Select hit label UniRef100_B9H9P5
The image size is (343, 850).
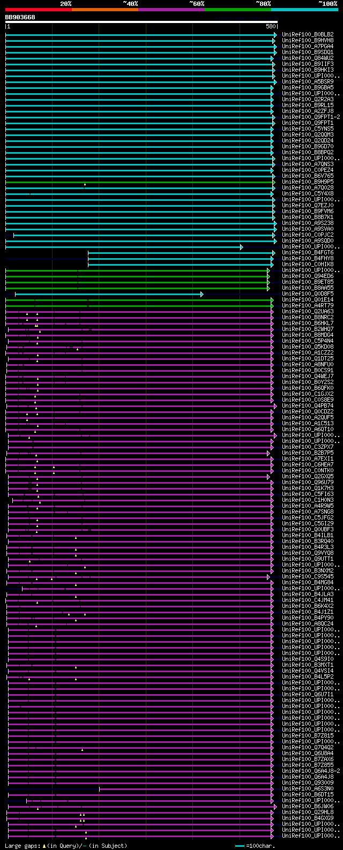coord(308,182)
